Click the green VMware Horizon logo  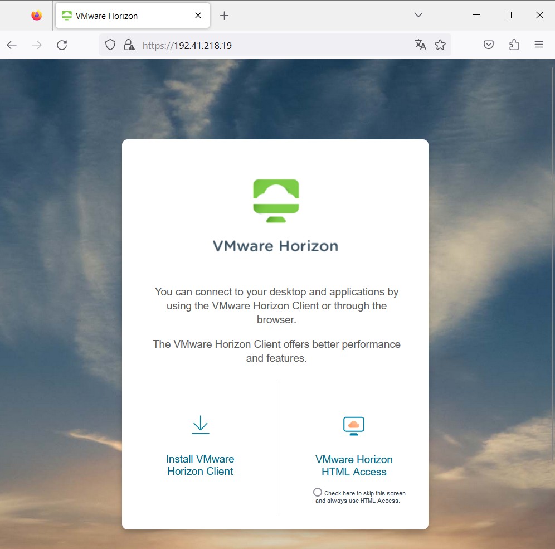276,200
